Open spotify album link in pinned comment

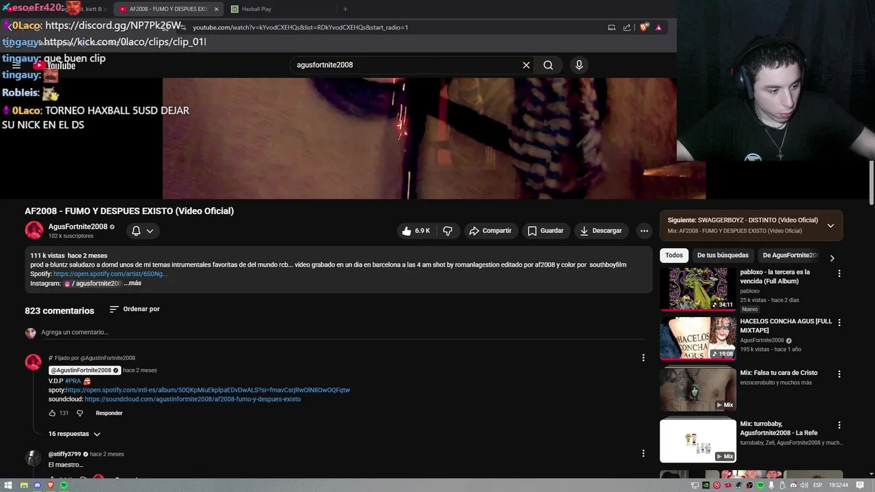tap(208, 390)
